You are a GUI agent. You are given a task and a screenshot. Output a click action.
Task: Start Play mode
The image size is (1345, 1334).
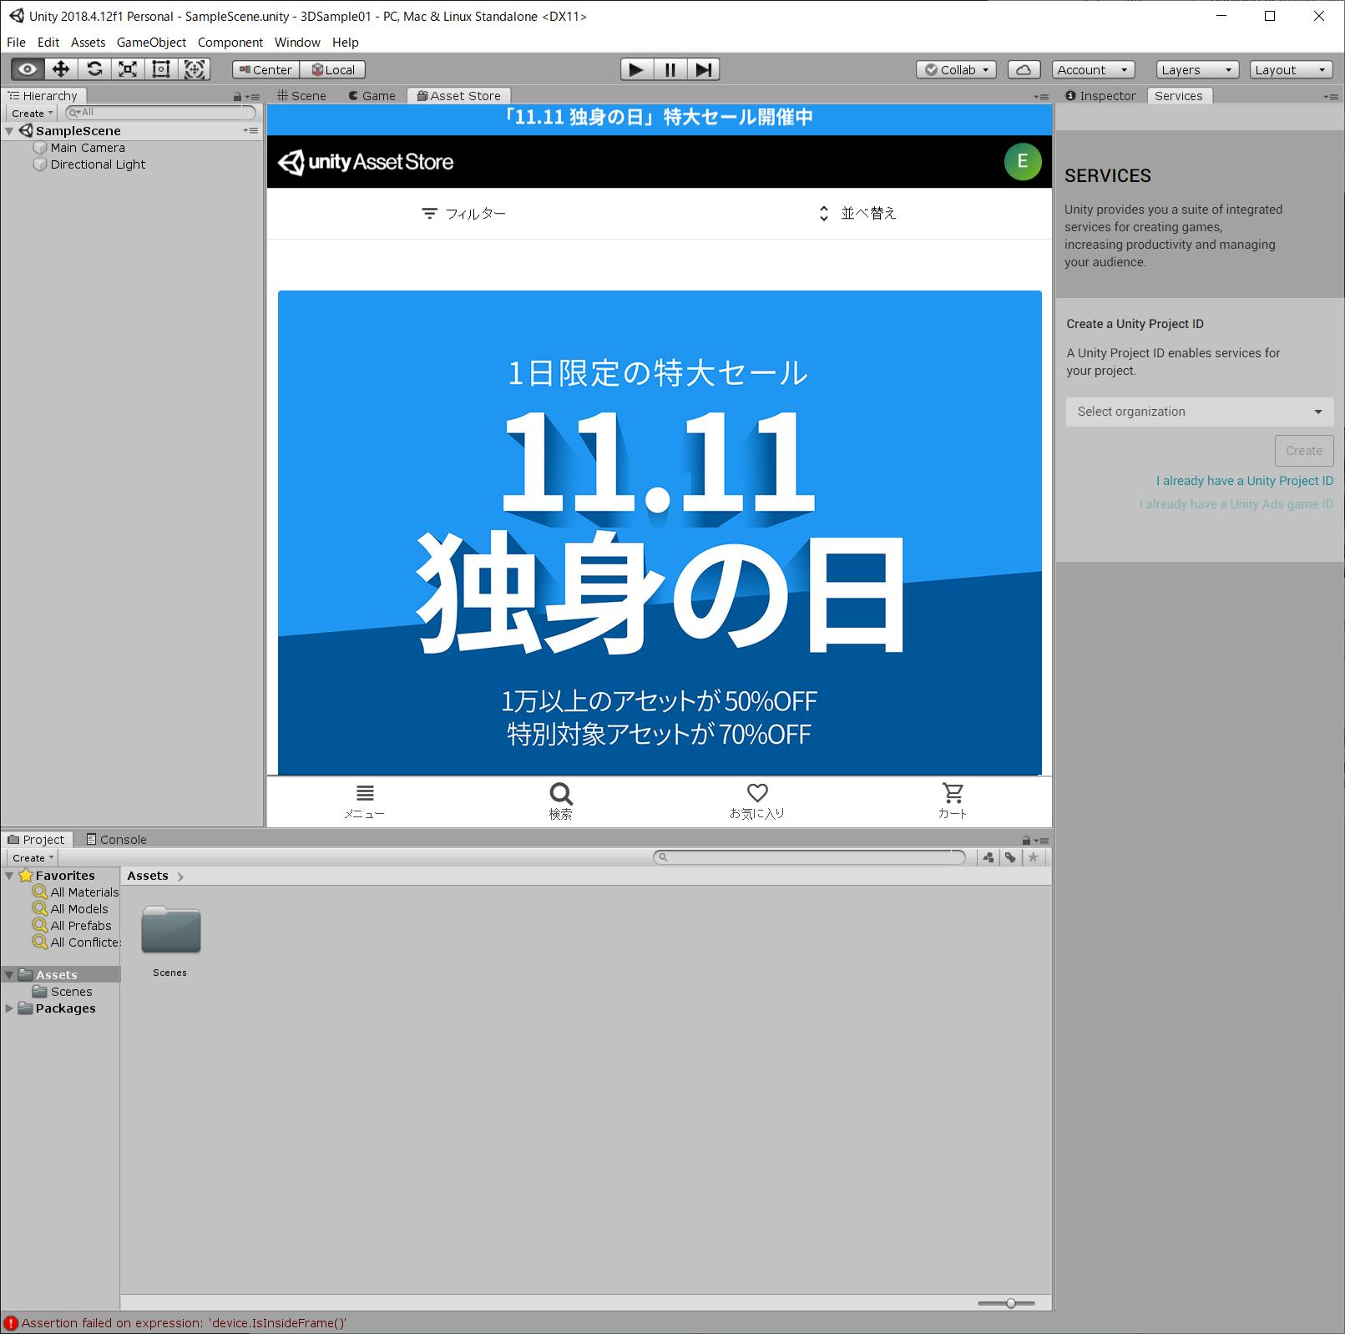click(636, 69)
